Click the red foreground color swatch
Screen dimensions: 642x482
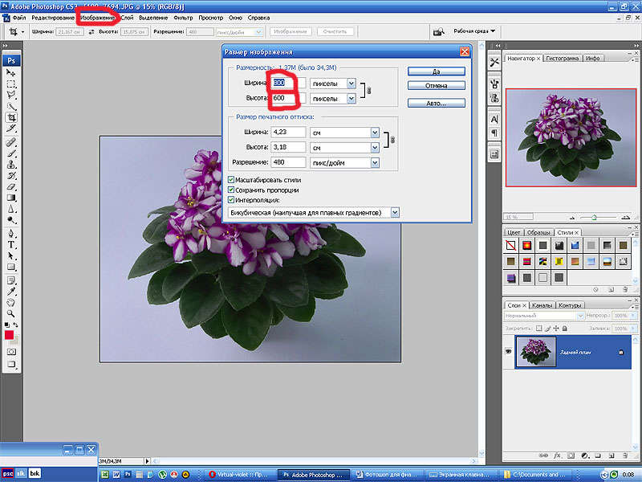[10, 334]
